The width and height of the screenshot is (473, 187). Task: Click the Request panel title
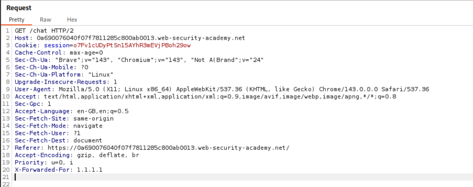tap(19, 8)
